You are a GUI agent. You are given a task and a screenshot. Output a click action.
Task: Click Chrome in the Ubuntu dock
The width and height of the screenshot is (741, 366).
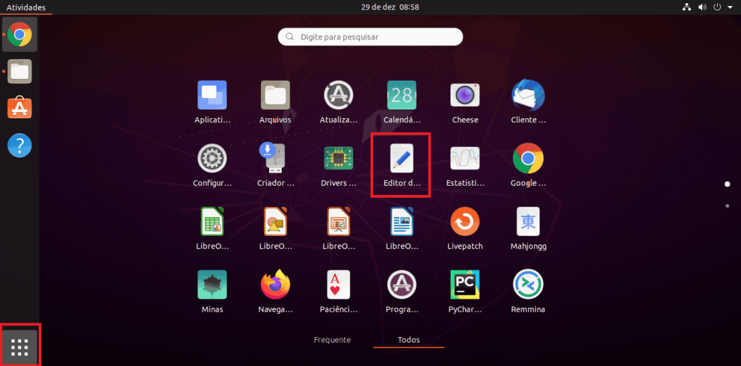click(20, 35)
